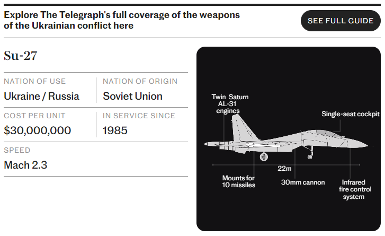Select the Twin Saturn AL-31 engines label
Viewport: 385px width, 236px height.
230,104
